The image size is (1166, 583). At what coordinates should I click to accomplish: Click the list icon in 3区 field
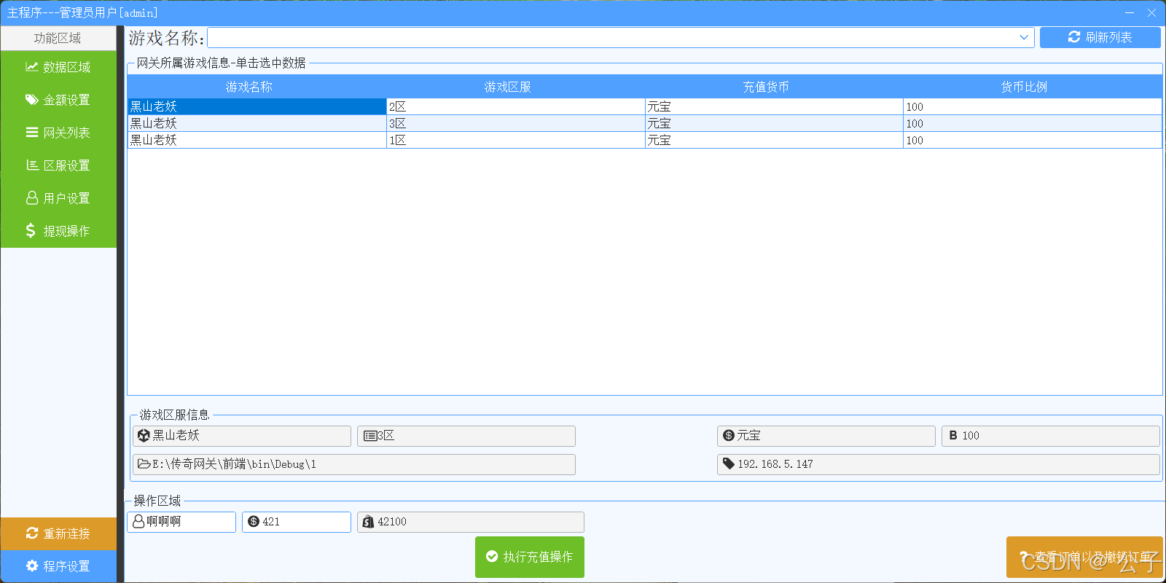[370, 436]
